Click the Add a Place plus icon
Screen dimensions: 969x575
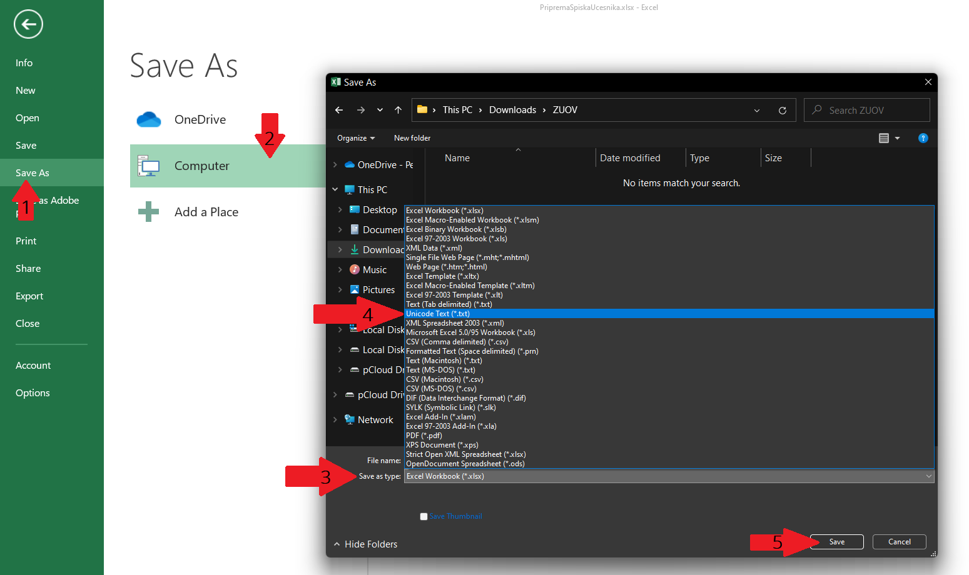click(149, 212)
